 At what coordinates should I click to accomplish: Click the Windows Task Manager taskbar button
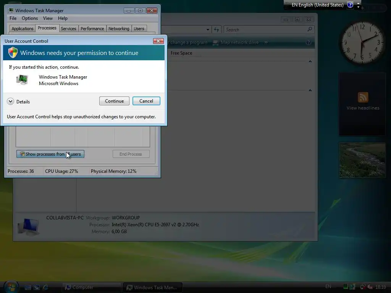[153, 287]
